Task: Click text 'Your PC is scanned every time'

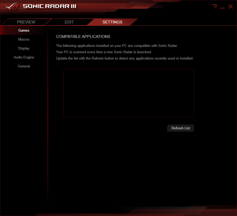Action: [x=79, y=52]
